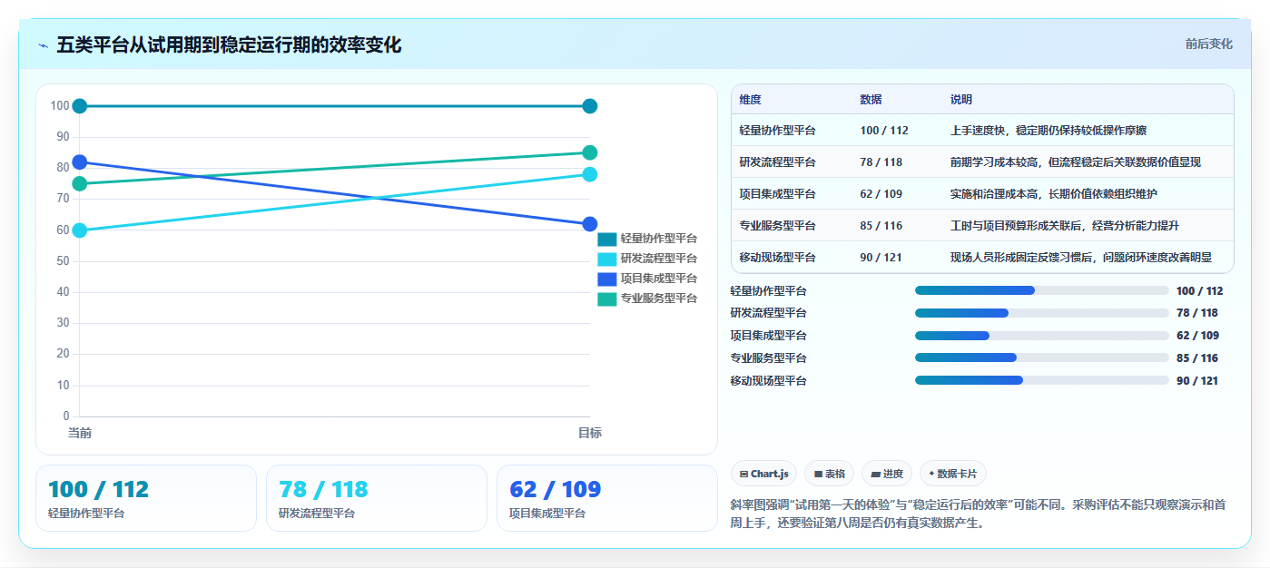This screenshot has height=568, width=1270.
Task: Toggle the 轻量协作型平台 legend swatch
Action: pyautogui.click(x=606, y=239)
